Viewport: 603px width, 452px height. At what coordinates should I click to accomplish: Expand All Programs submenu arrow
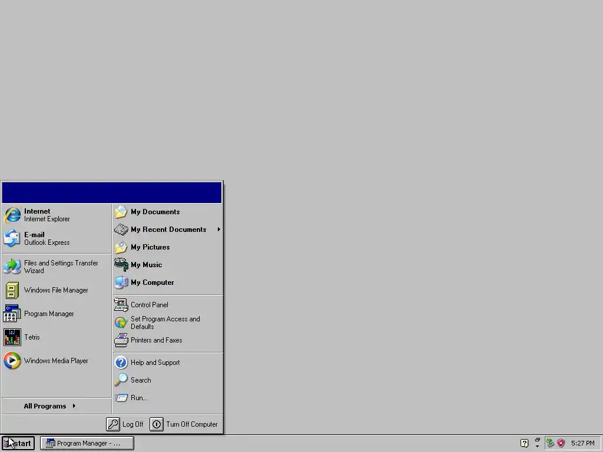74,406
